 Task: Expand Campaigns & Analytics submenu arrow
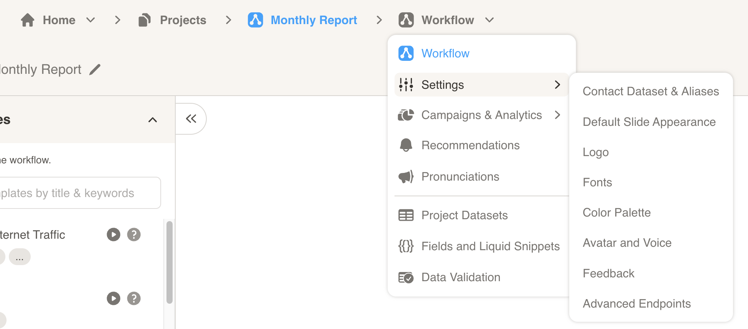(x=558, y=115)
